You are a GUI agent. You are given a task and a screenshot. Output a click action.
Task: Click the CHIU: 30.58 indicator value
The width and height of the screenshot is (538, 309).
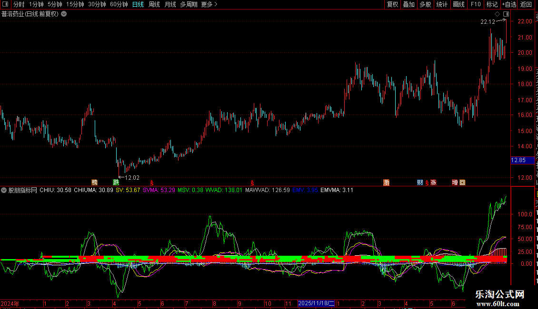click(x=55, y=190)
